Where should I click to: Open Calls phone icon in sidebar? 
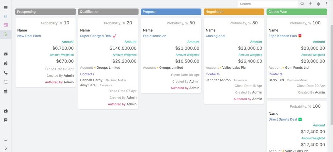[x=6, y=73]
